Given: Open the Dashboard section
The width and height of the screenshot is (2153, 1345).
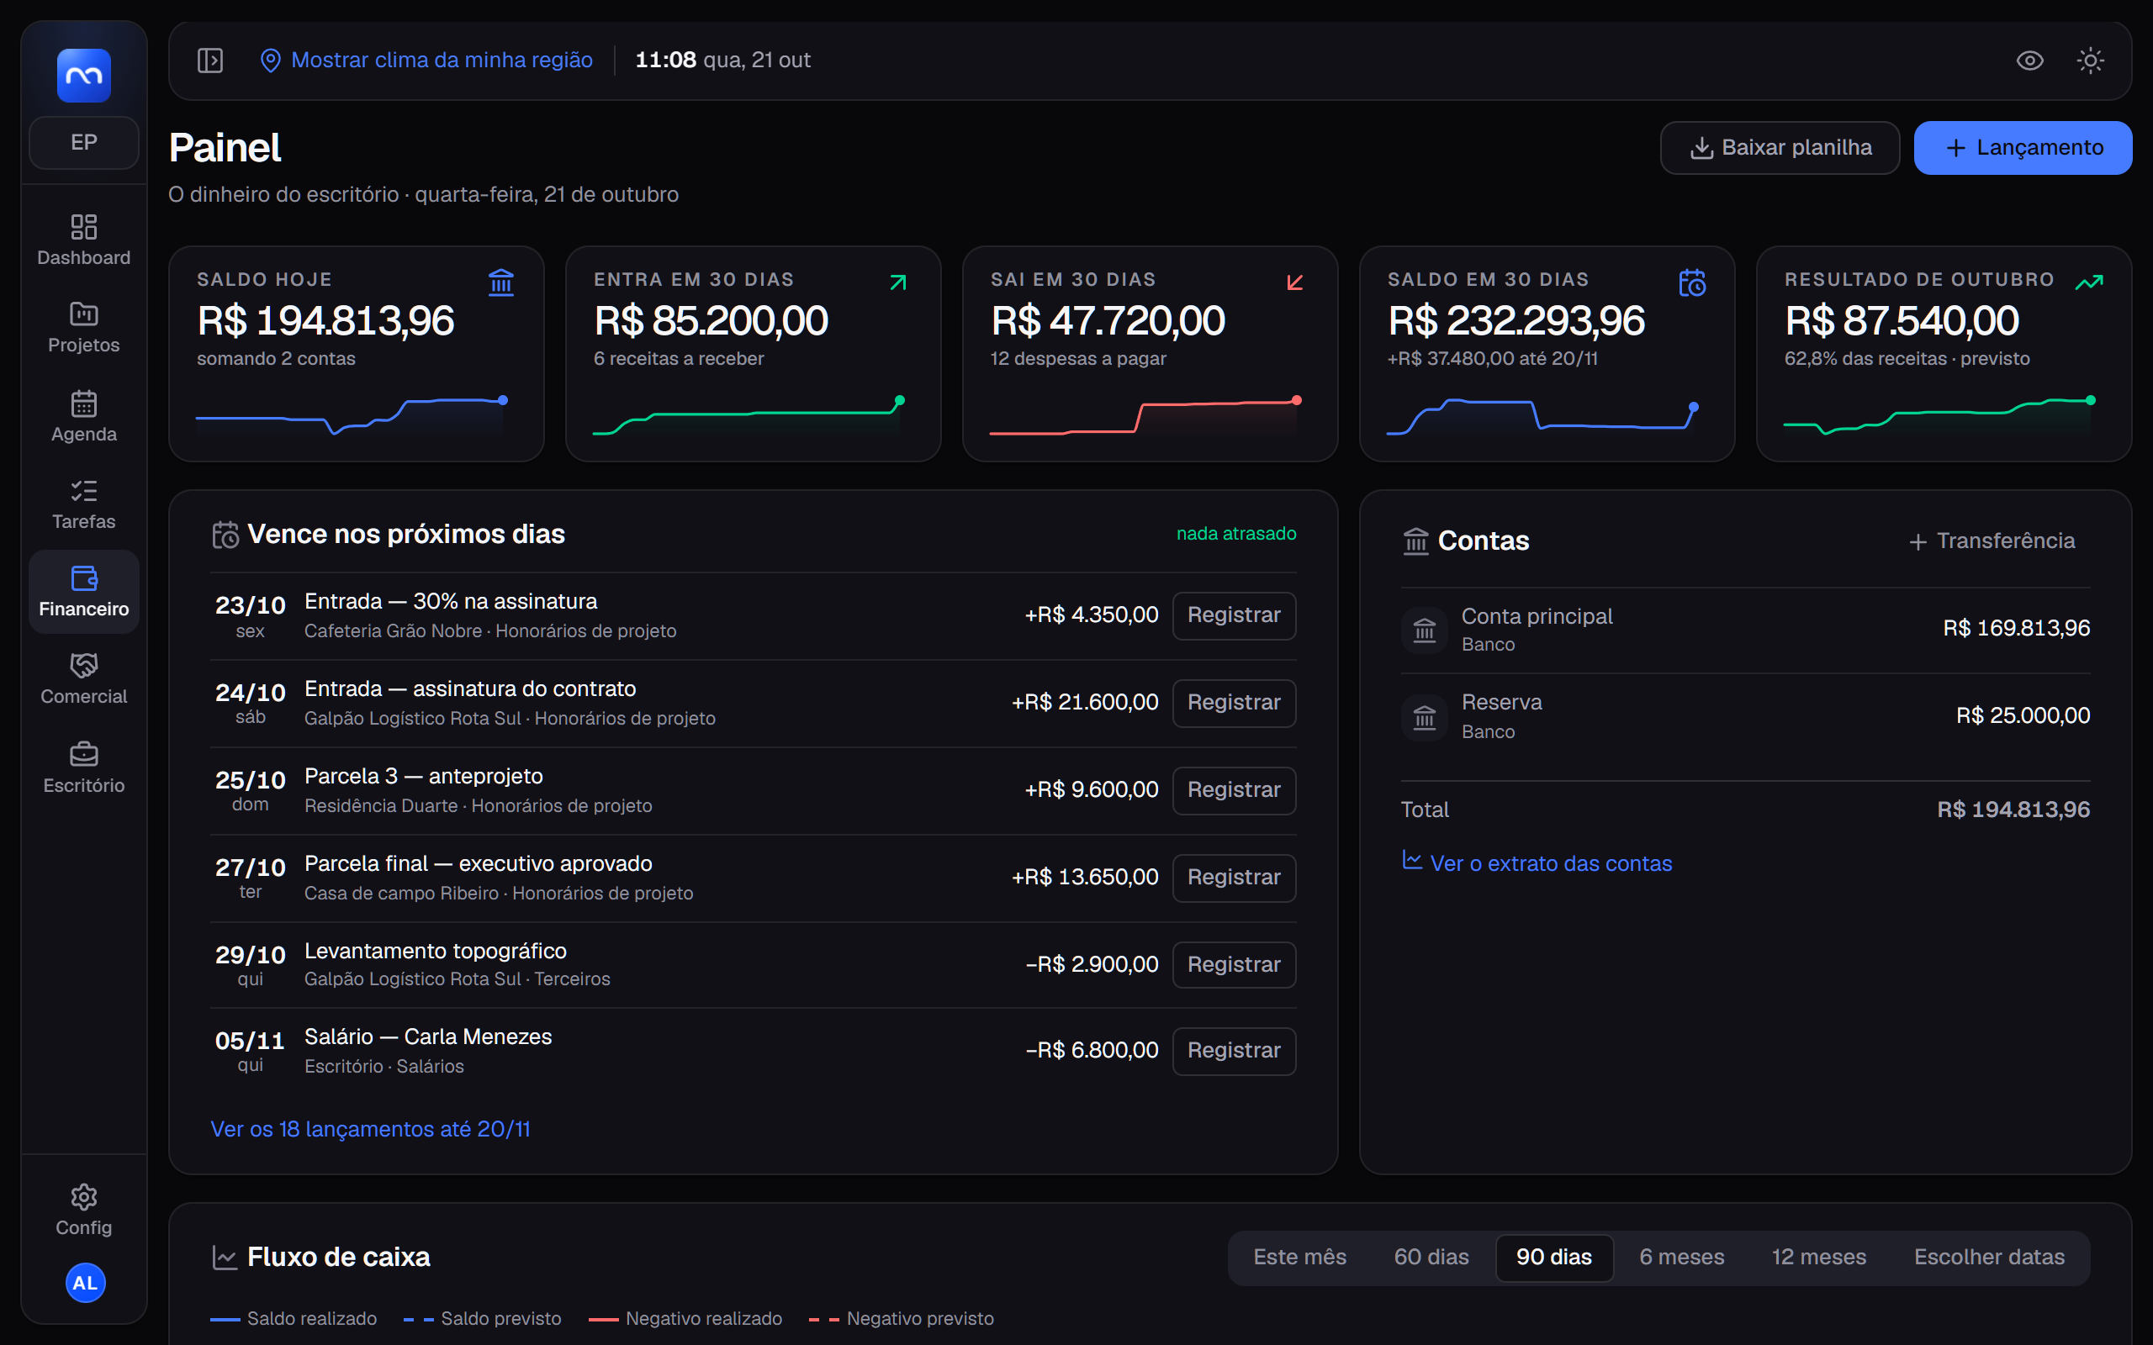Looking at the screenshot, I should point(83,240).
